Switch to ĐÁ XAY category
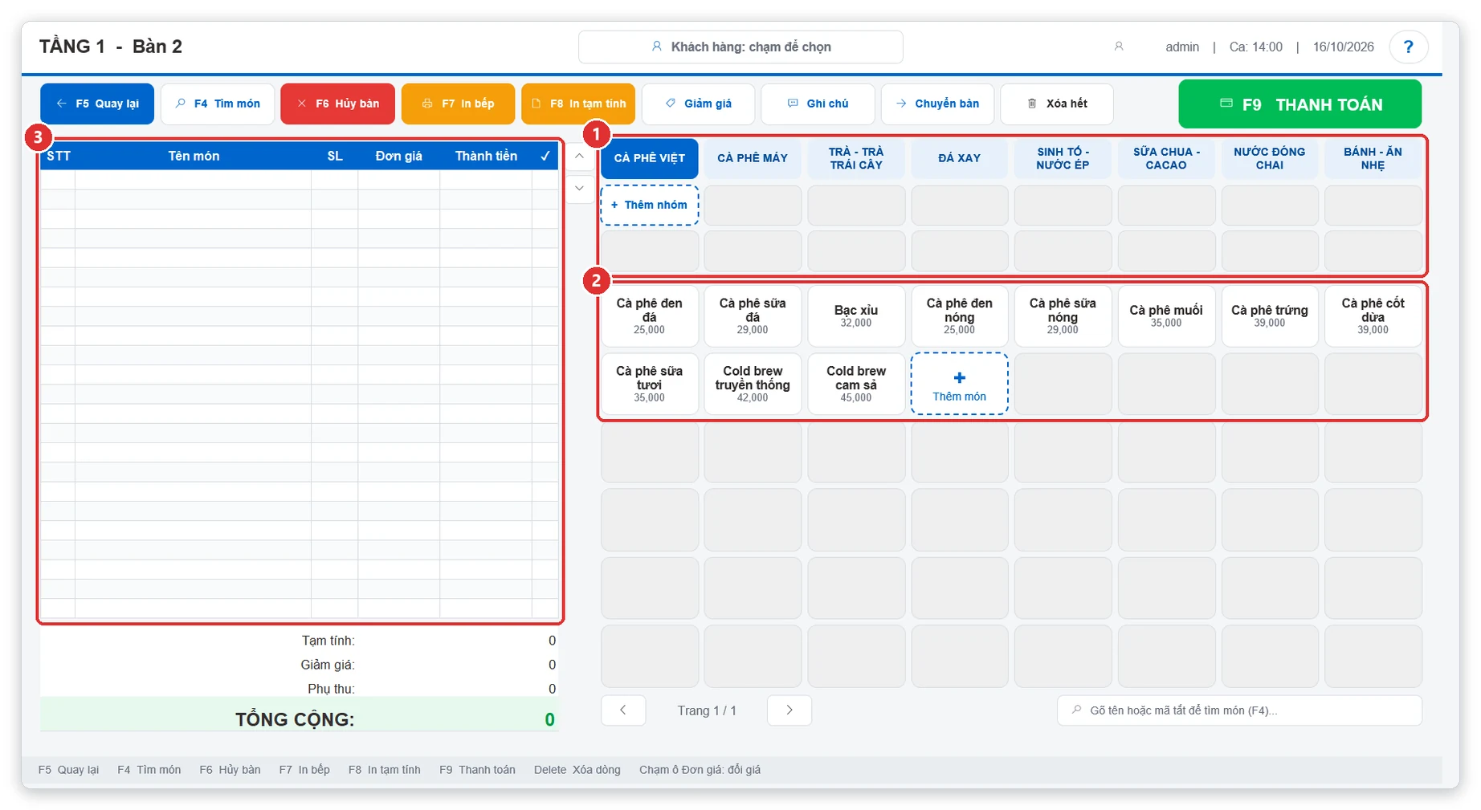1481x810 pixels. pyautogui.click(x=960, y=158)
